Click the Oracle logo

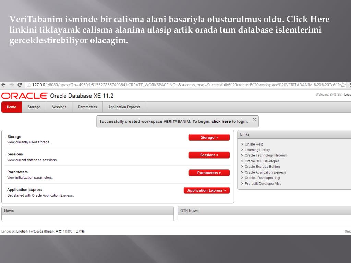click(25, 96)
